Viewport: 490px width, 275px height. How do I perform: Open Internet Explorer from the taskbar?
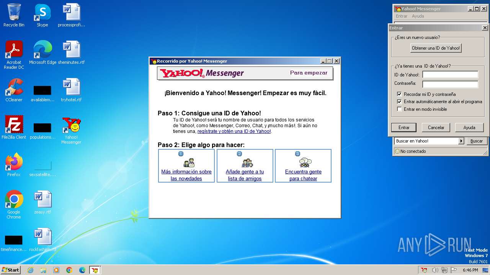point(30,270)
